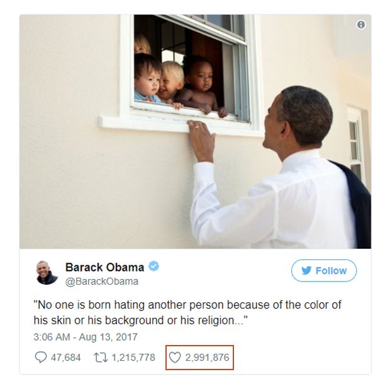Open the info icon on the photo
Image resolution: width=390 pixels, height=389 pixels.
point(361,25)
